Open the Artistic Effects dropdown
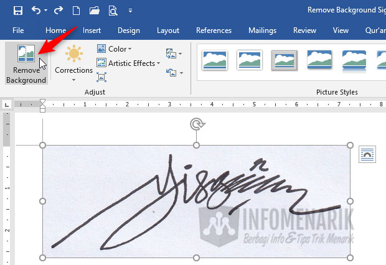This screenshot has width=386, height=265. [128, 63]
